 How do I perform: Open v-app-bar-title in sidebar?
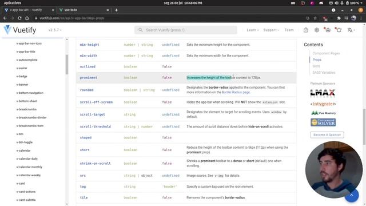click(26, 51)
